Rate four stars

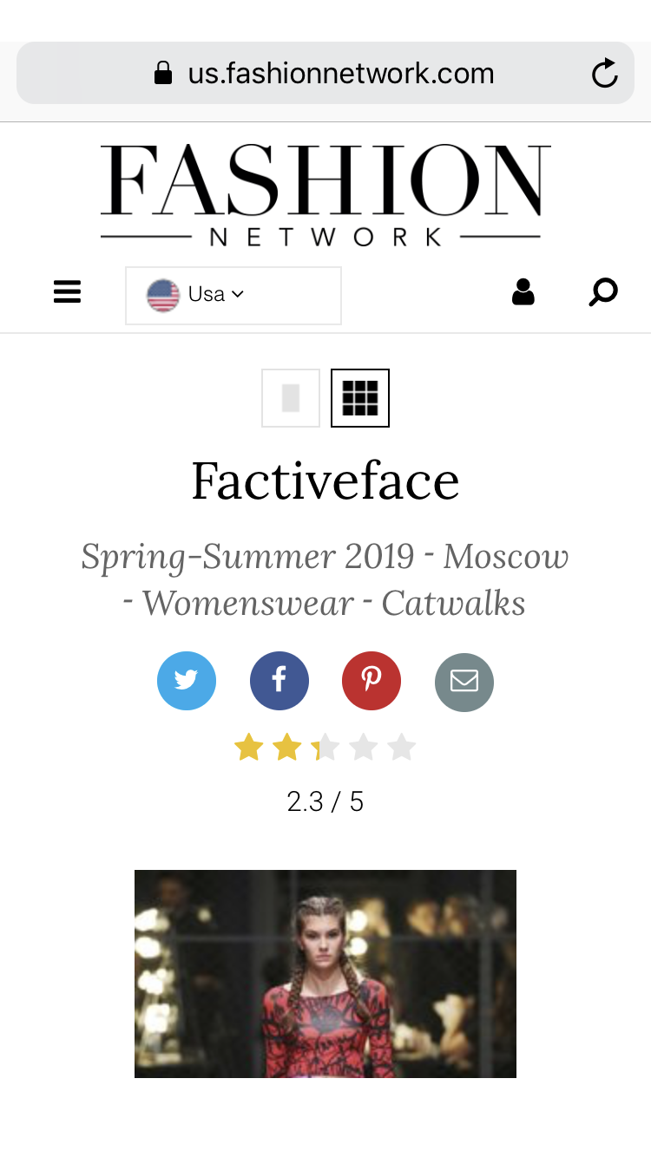coord(364,747)
